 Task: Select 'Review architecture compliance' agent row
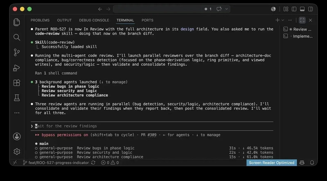[x=154, y=157]
